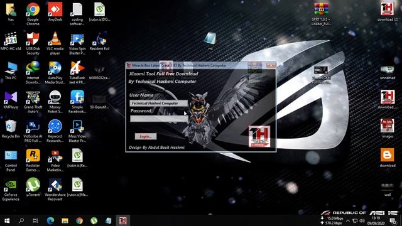Open volume control in system tray

coord(362,220)
